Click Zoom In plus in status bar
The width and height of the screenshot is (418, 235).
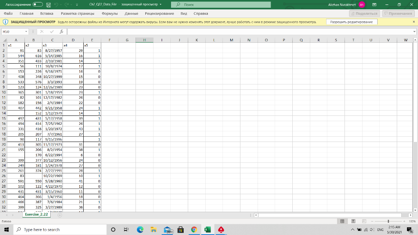(x=404, y=221)
